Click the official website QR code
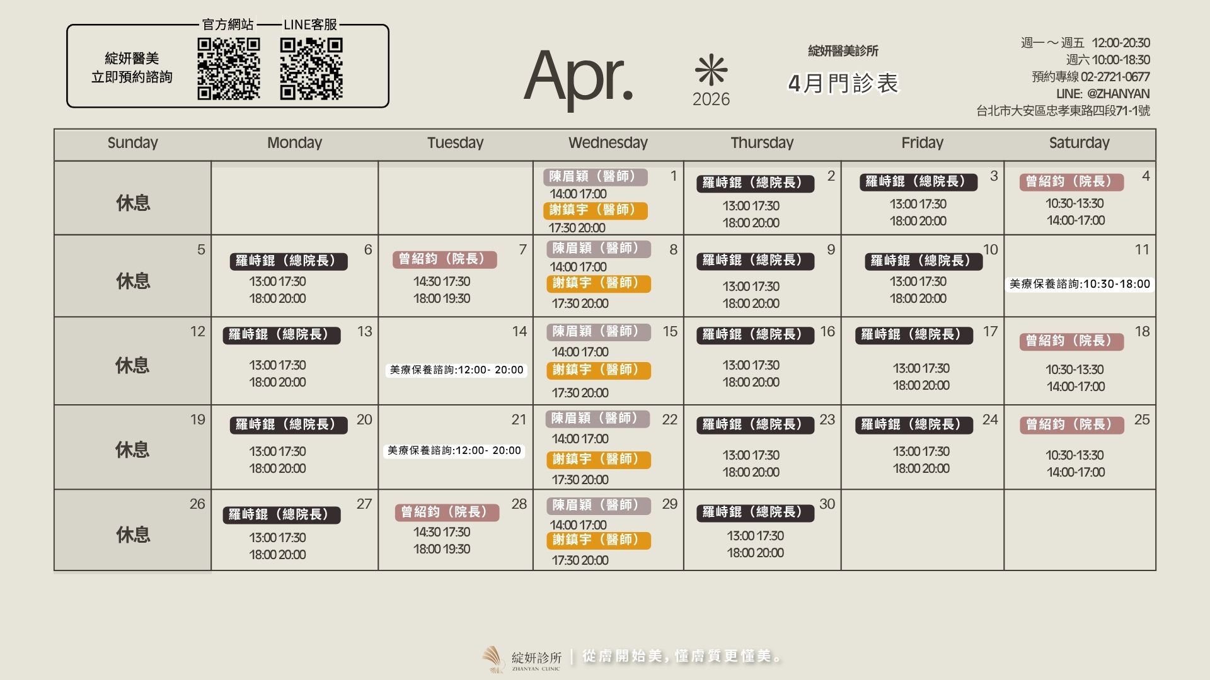 [x=228, y=69]
